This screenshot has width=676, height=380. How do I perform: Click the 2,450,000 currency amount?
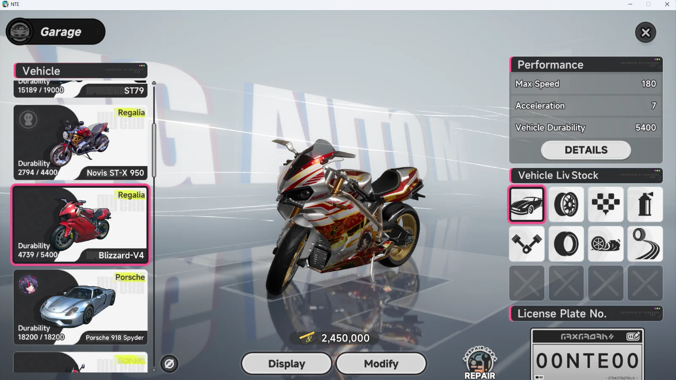(x=345, y=338)
